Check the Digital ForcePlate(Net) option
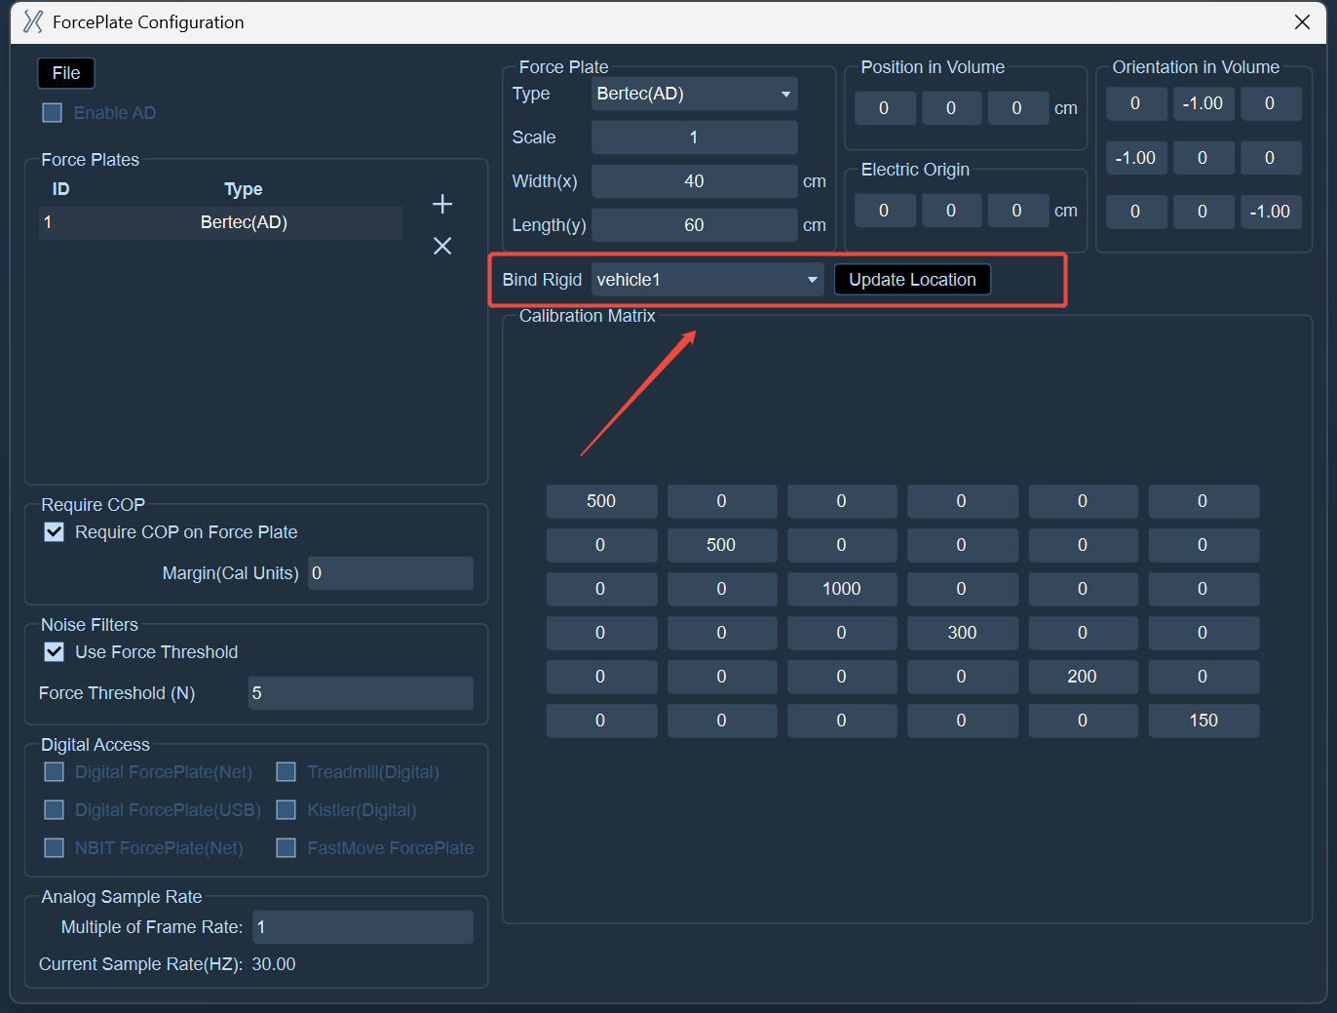This screenshot has height=1013, width=1337. 55,772
